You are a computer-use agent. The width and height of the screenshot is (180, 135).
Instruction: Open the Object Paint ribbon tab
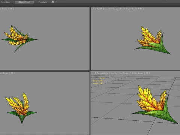coord(24,2)
